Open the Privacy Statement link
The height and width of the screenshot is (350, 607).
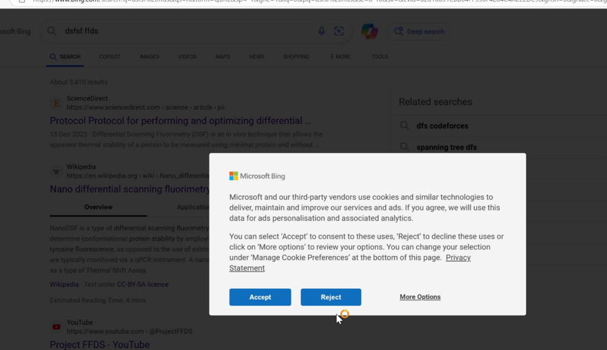click(x=350, y=263)
